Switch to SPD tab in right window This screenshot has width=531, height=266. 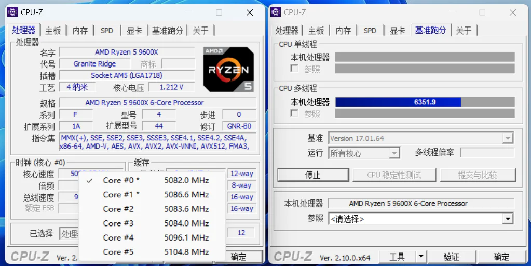coord(370,31)
